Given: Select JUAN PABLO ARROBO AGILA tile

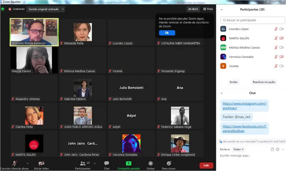Looking at the screenshot, I should point(82,116).
